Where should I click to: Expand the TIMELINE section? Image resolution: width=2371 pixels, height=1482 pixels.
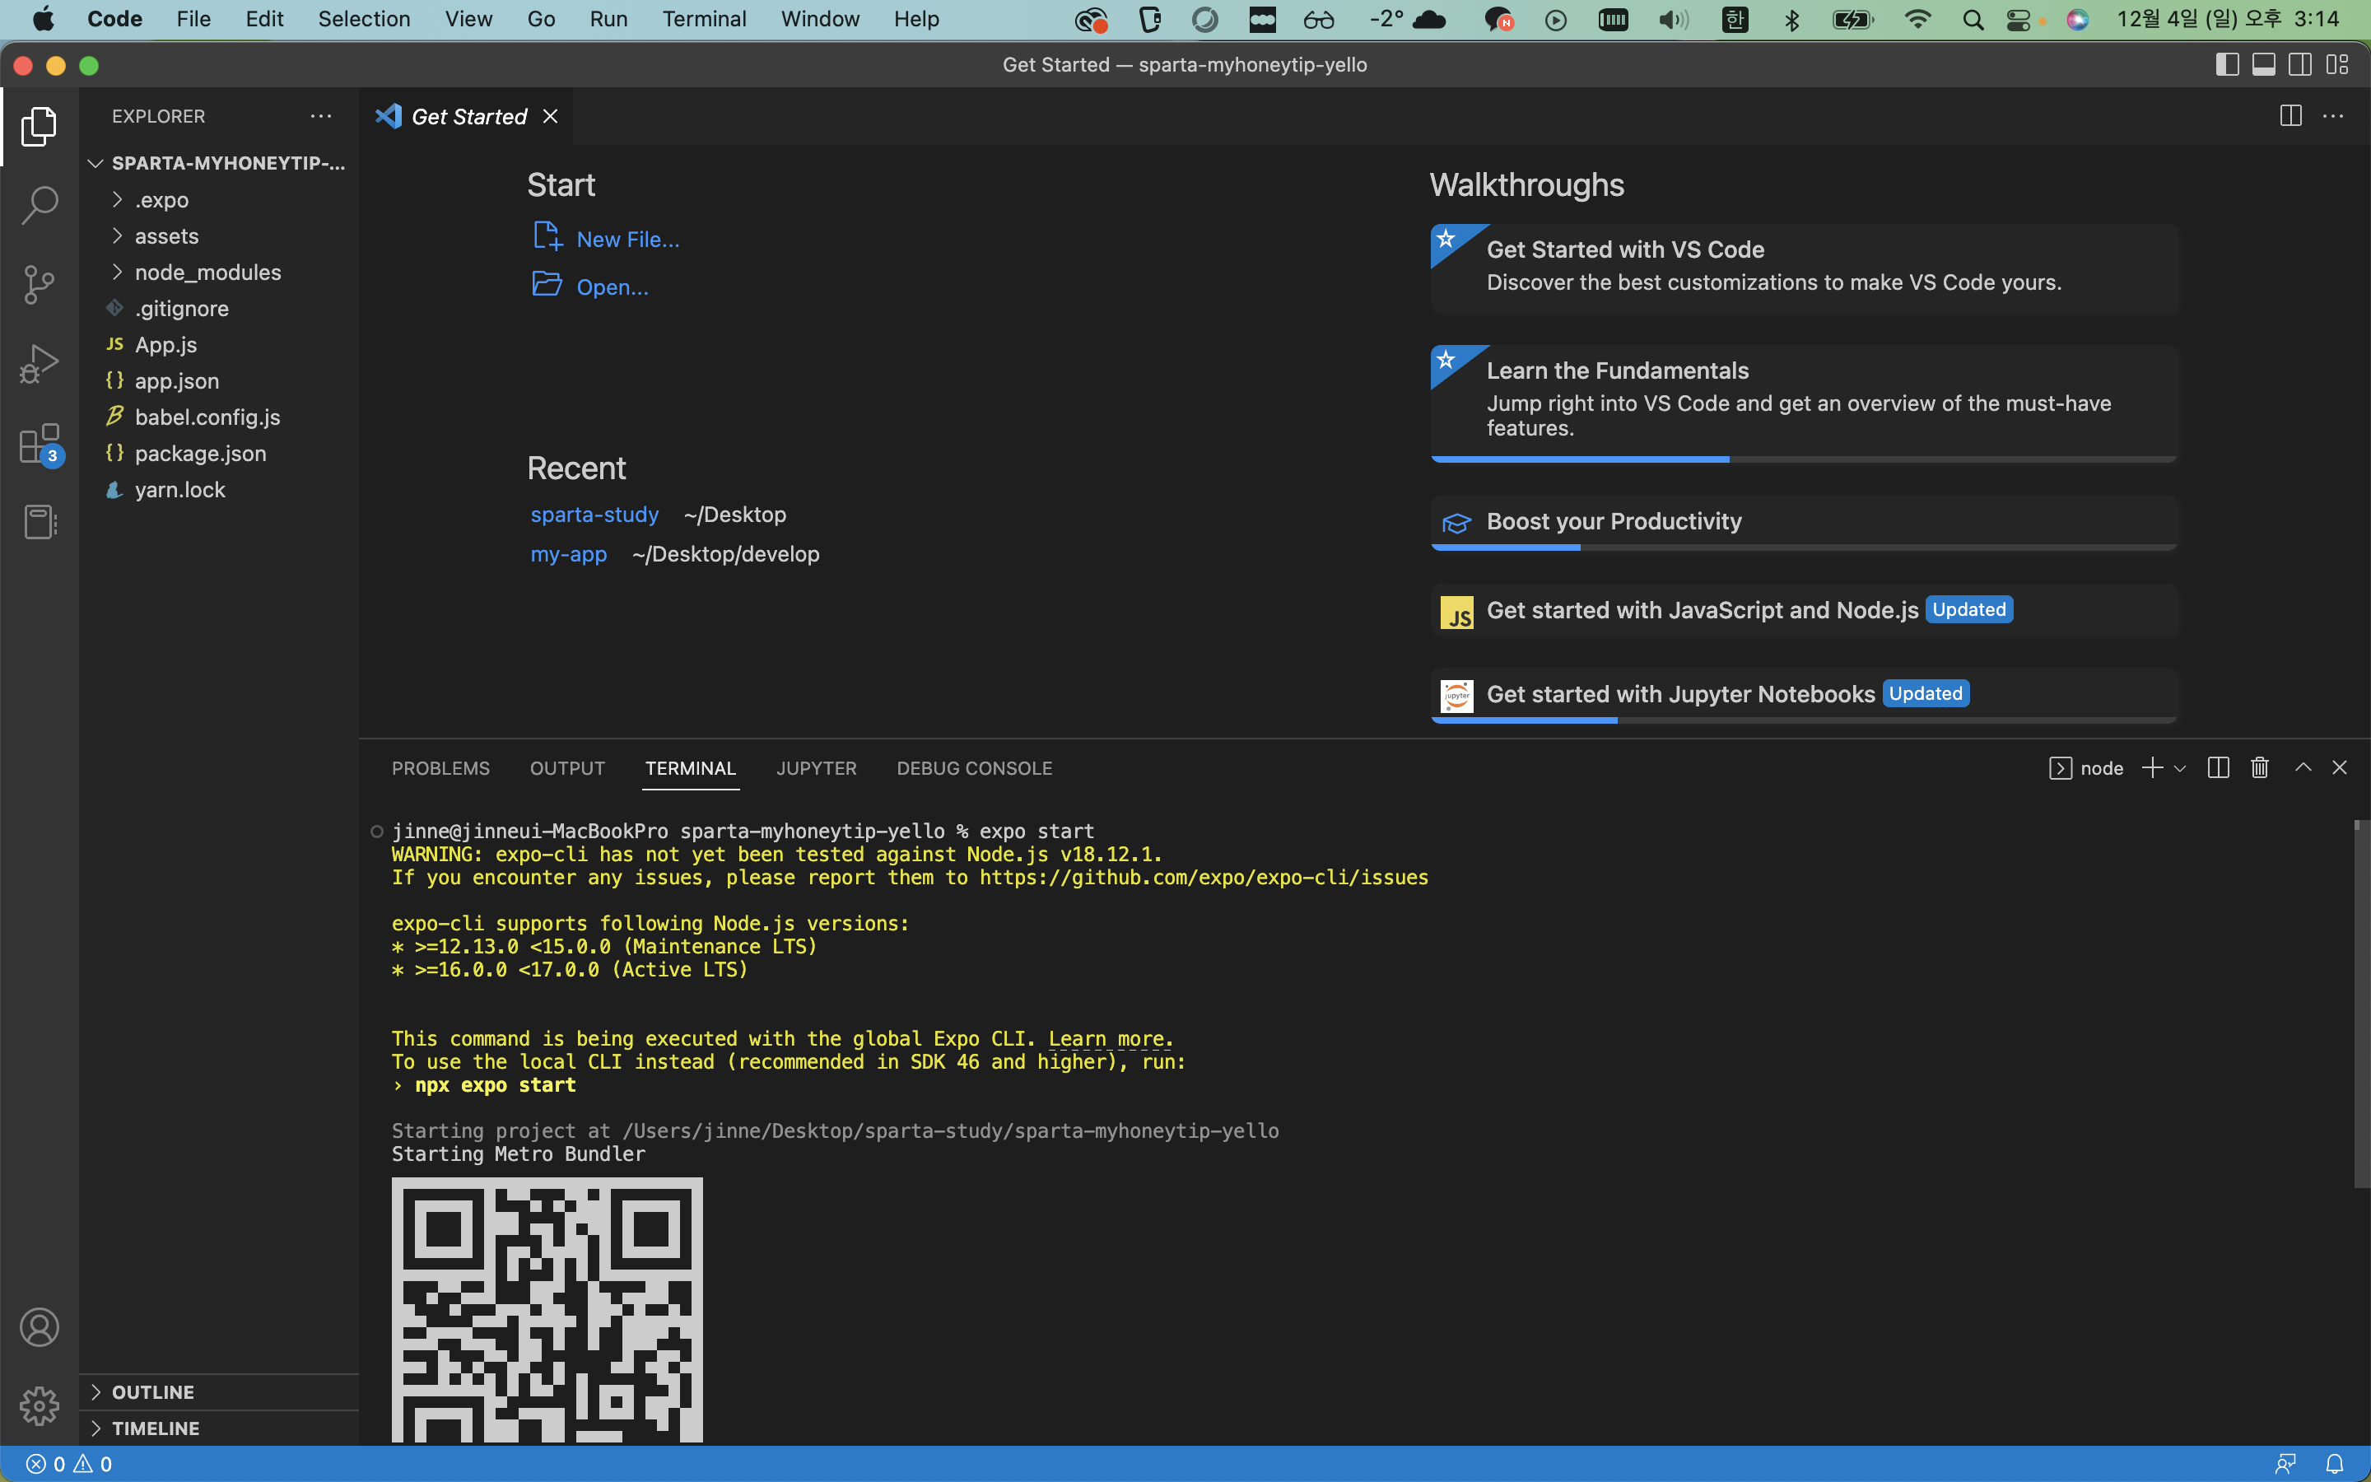tap(218, 1428)
